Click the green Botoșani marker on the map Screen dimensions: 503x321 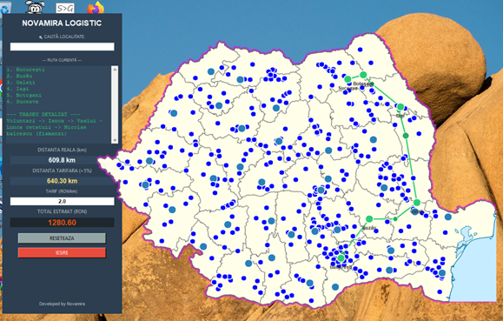(363, 75)
